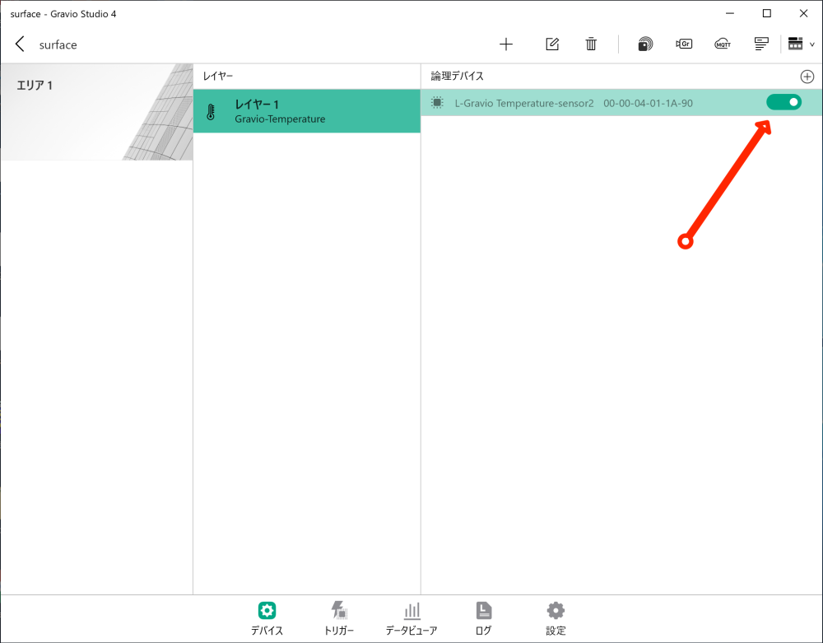Select the エリア 1 area card
Image resolution: width=823 pixels, height=643 pixels.
96,112
